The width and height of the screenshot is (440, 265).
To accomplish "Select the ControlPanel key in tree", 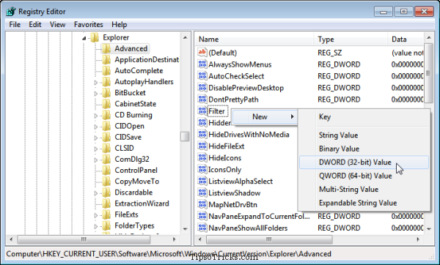I will (x=136, y=170).
